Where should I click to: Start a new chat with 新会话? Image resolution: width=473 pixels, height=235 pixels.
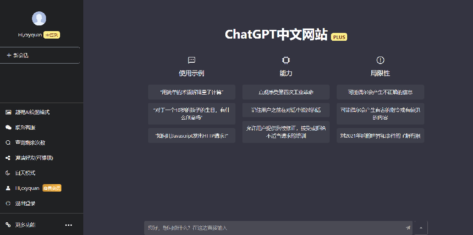pyautogui.click(x=39, y=55)
